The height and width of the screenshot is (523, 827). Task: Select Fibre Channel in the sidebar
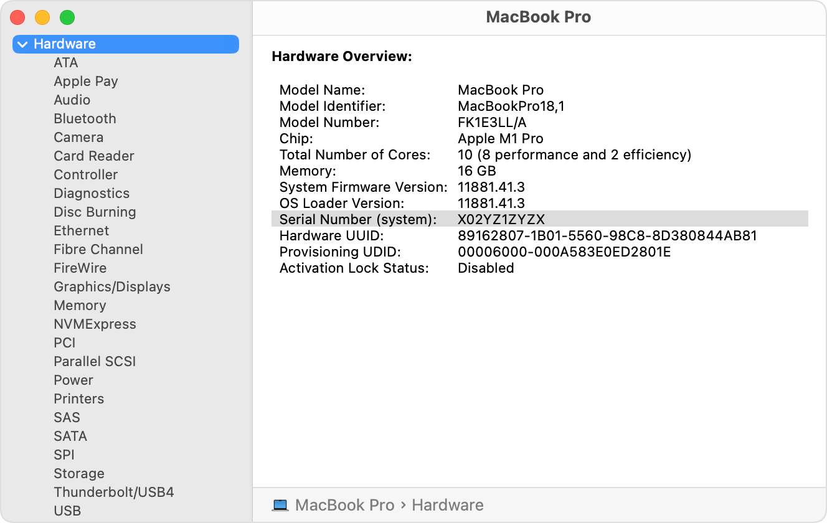tap(98, 250)
